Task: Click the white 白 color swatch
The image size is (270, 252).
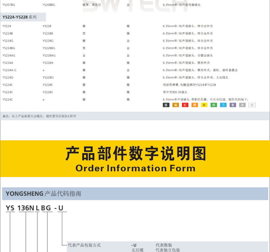Action: point(252,105)
